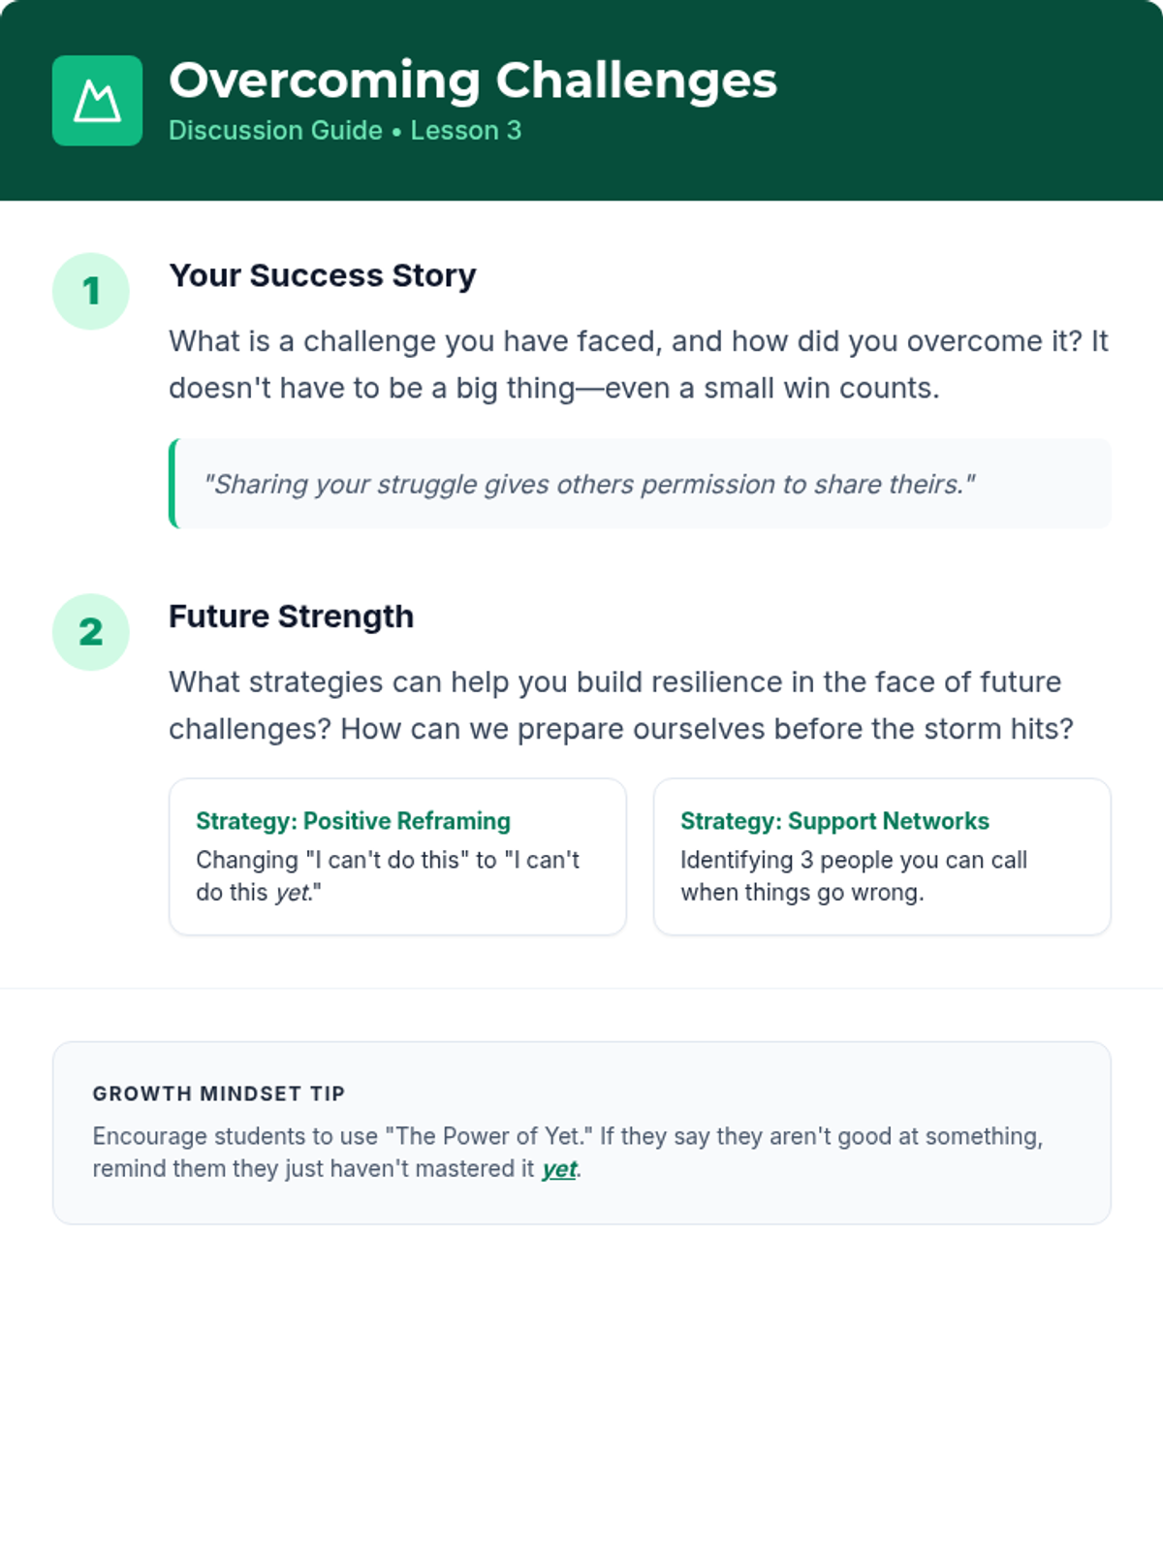The width and height of the screenshot is (1163, 1551).
Task: Select the Your Success Story heading
Action: point(323,275)
